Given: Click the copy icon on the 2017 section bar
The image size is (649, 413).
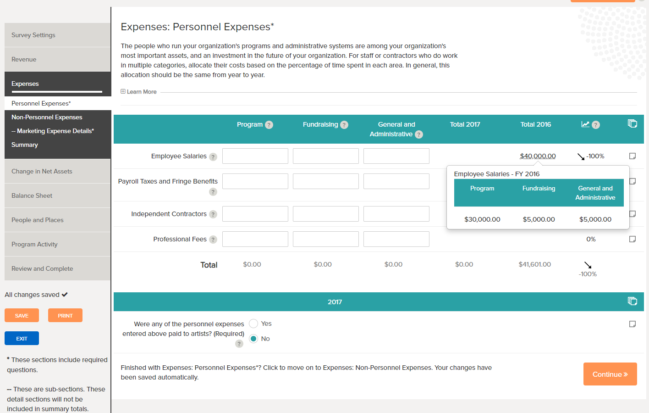Looking at the screenshot, I should (632, 301).
